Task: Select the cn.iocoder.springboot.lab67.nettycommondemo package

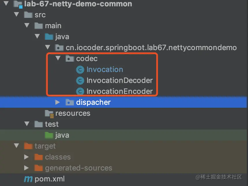Action: click(x=151, y=48)
